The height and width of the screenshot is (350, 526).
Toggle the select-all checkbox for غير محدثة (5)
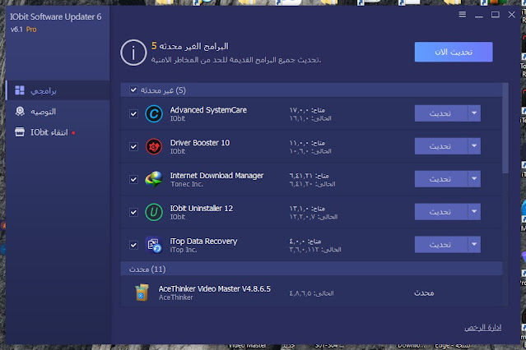tap(133, 90)
